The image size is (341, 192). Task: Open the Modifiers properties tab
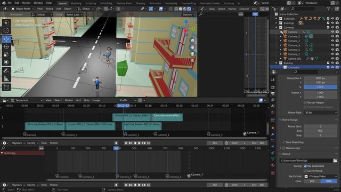click(x=273, y=134)
